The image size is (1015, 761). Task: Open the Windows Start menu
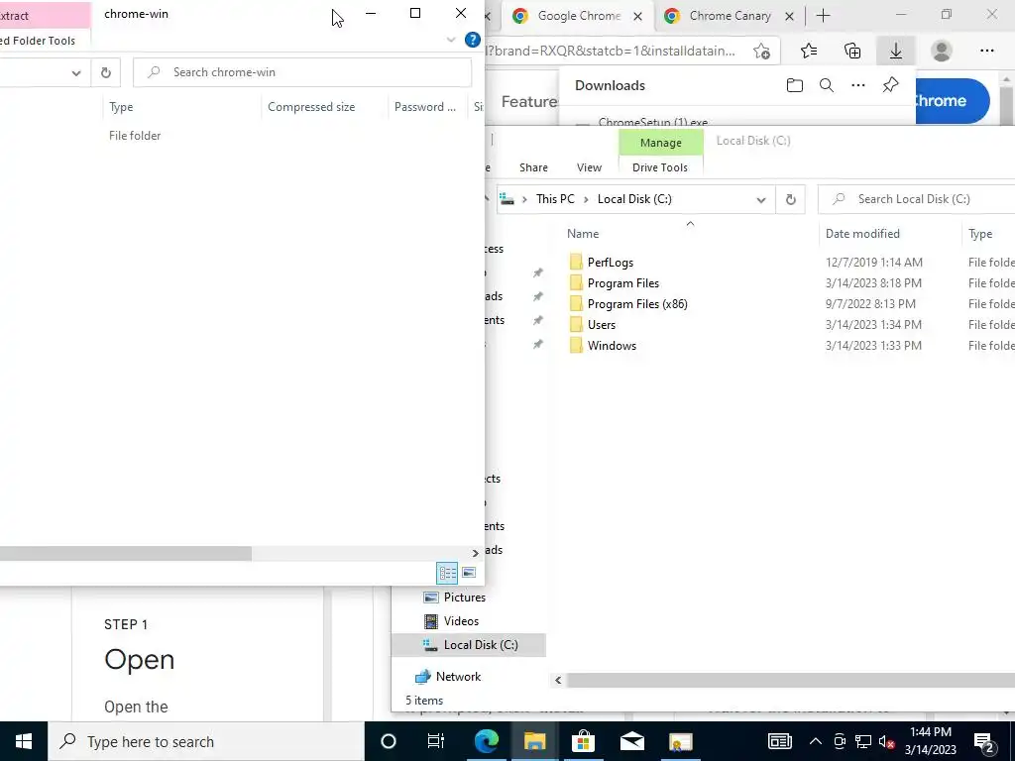pos(24,741)
